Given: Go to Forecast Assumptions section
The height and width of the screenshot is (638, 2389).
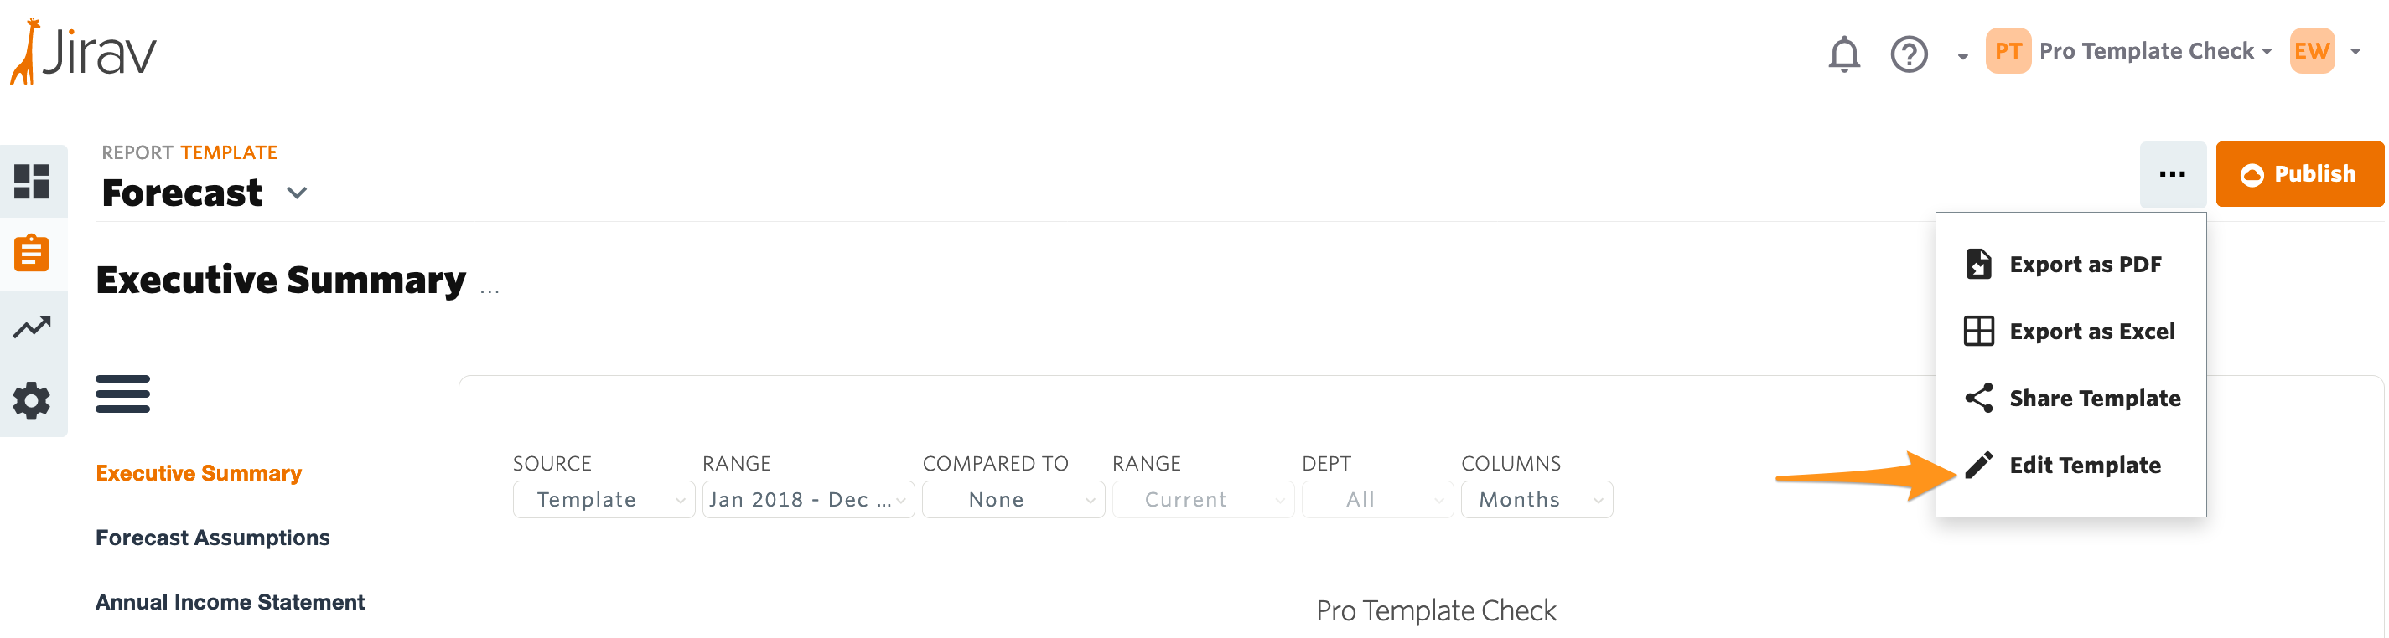Looking at the screenshot, I should (x=212, y=538).
